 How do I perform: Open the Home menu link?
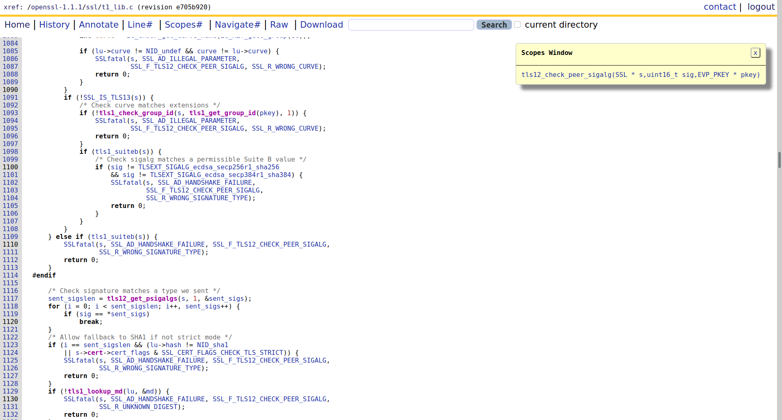(17, 25)
